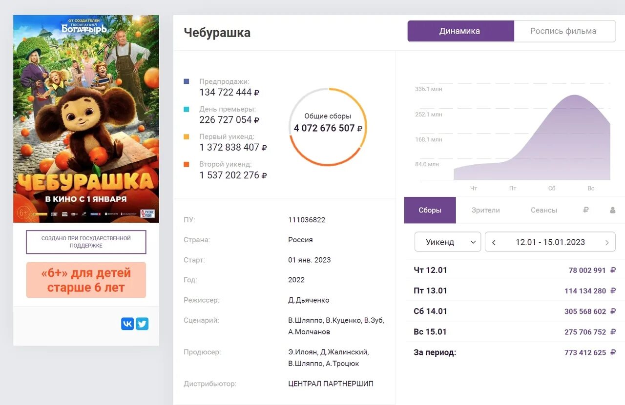
Task: Switch to the ruble currency view icon
Action: click(586, 210)
